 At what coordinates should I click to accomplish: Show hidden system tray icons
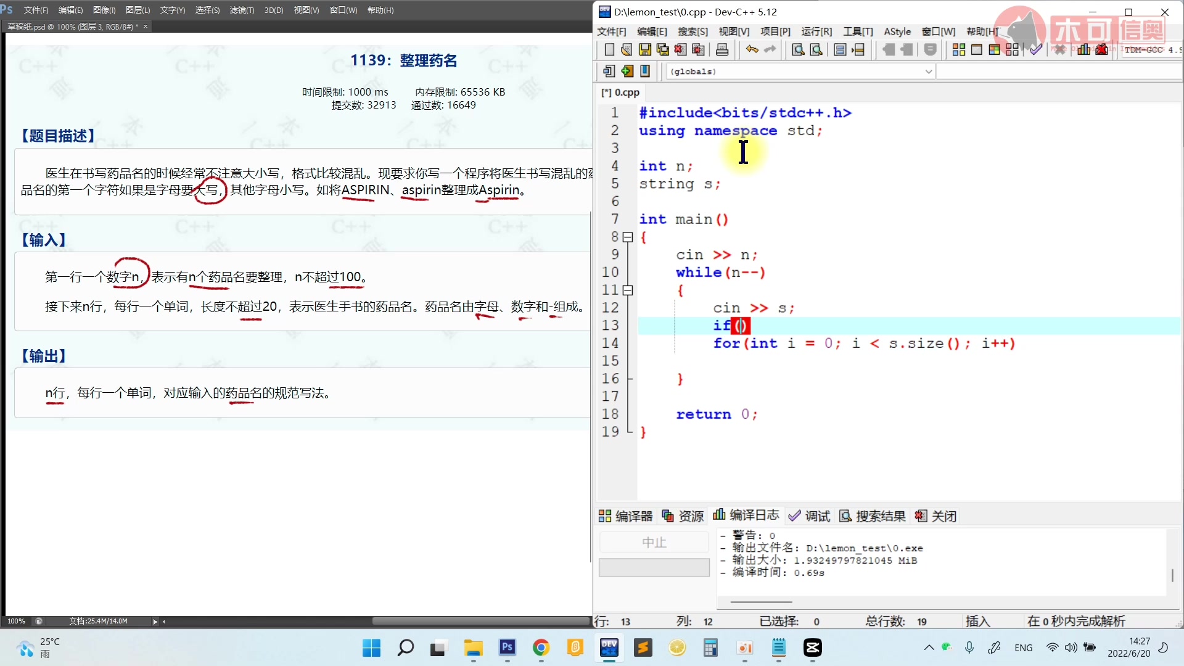(x=929, y=647)
